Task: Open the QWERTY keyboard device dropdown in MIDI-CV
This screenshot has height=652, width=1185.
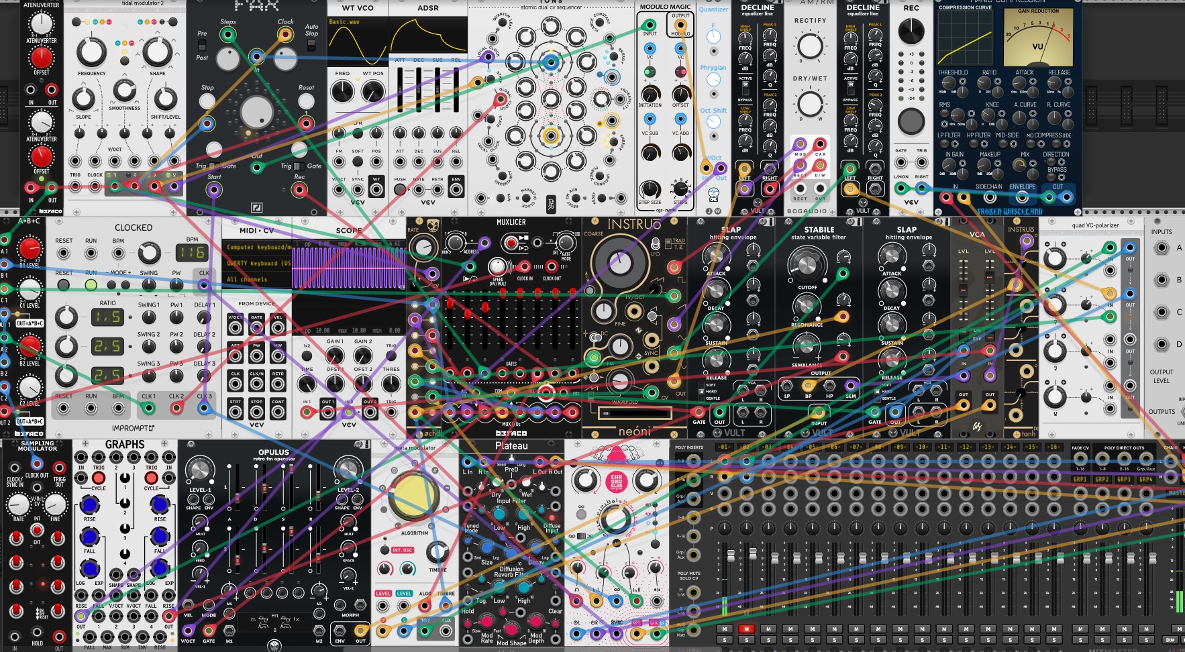Action: pos(258,263)
